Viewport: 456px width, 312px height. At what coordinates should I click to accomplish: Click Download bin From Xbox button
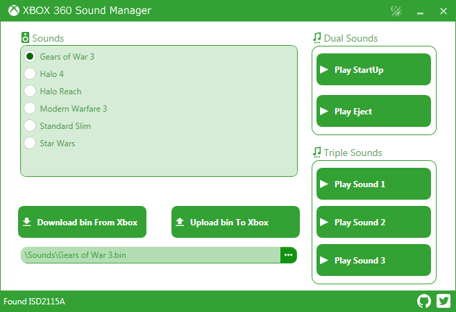pyautogui.click(x=83, y=222)
